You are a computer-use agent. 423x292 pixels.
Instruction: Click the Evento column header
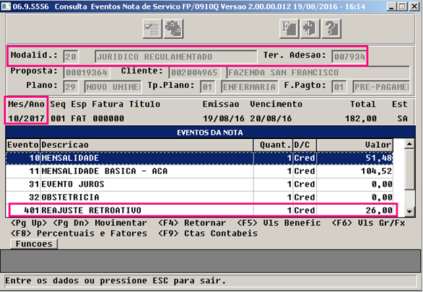[x=23, y=145]
